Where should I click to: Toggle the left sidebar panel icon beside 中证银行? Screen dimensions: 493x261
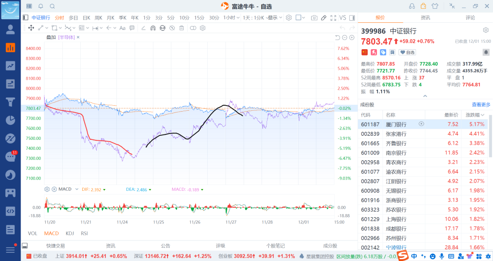point(26,18)
